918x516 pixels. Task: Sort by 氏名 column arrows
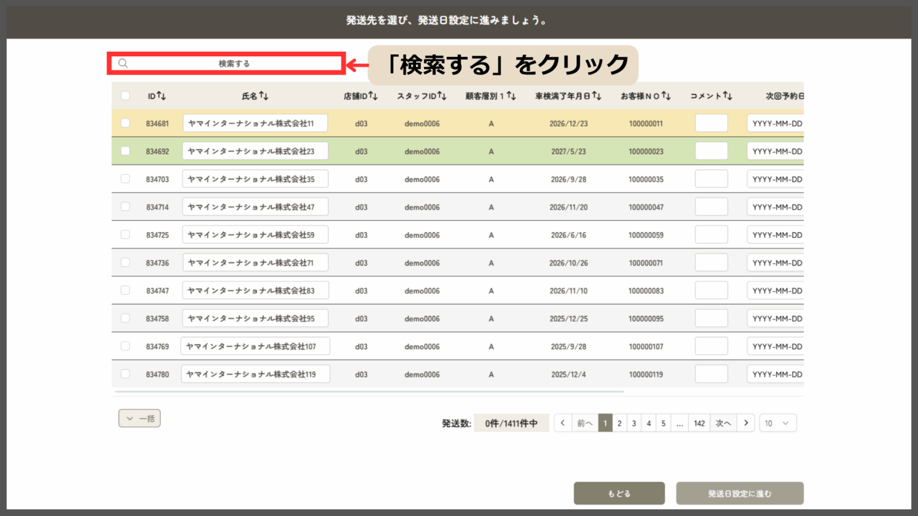(263, 96)
